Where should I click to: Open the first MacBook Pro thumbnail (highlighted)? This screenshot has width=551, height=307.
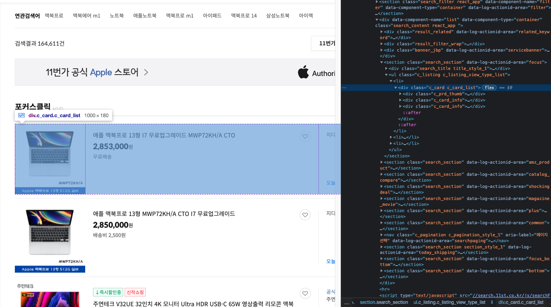[50, 159]
